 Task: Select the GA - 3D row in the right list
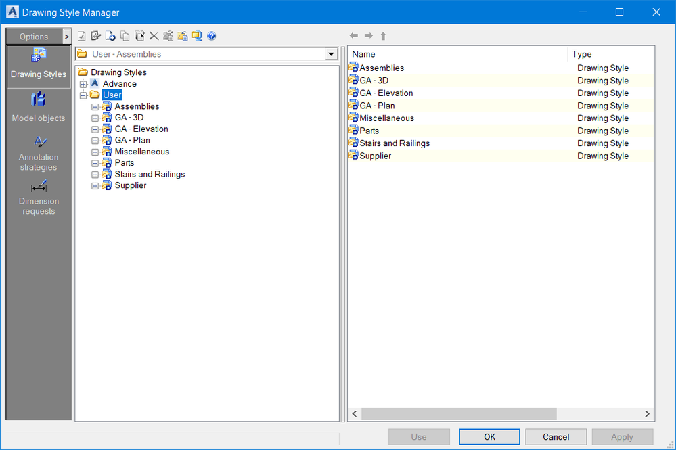pyautogui.click(x=501, y=81)
